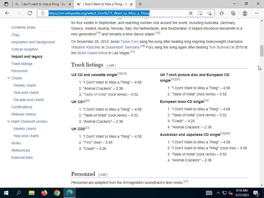Viewport: 264px width, 198px height.
Task: Open the Collections panel
Action: click(233, 13)
